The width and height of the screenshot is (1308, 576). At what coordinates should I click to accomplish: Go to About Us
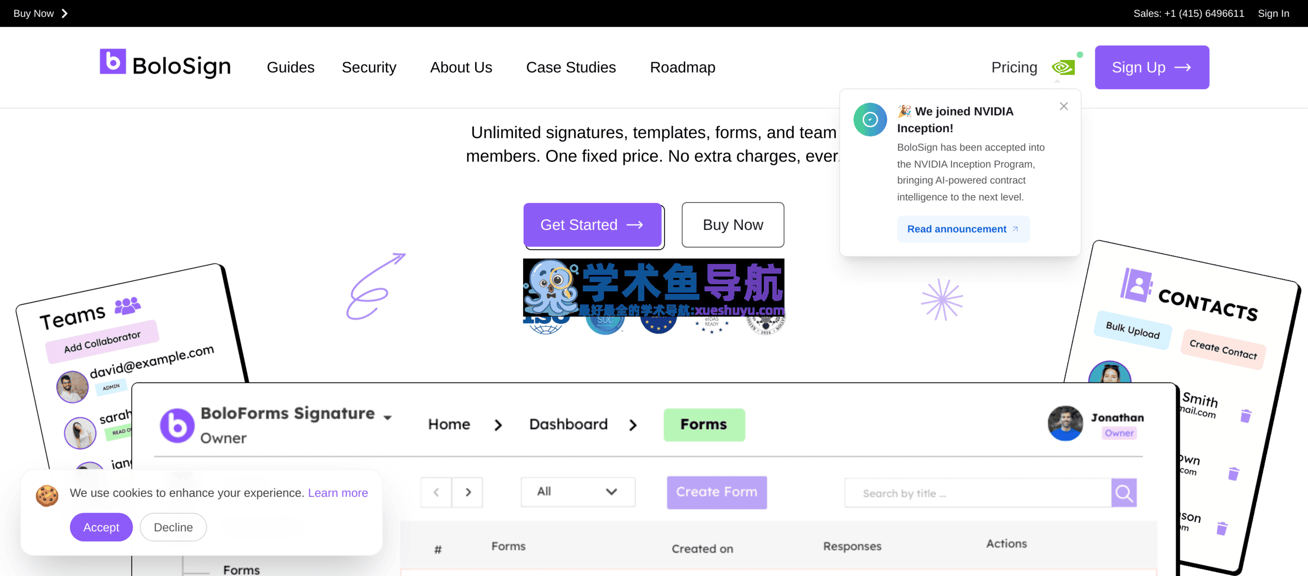461,68
